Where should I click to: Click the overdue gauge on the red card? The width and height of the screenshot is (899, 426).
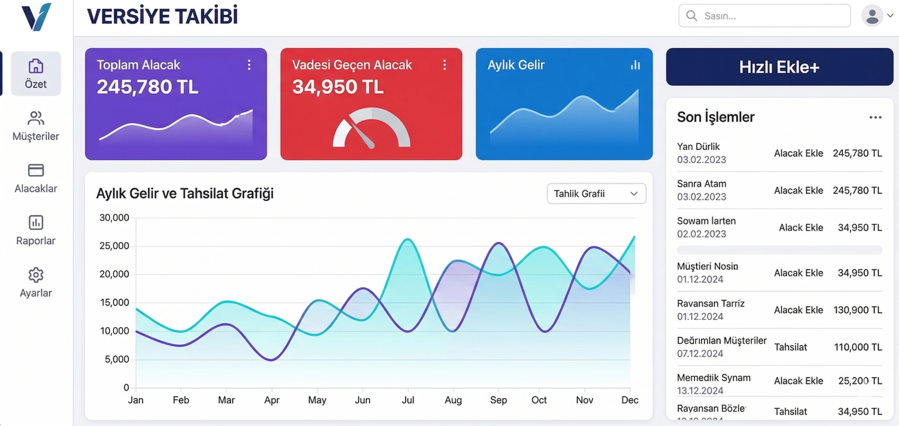click(371, 129)
